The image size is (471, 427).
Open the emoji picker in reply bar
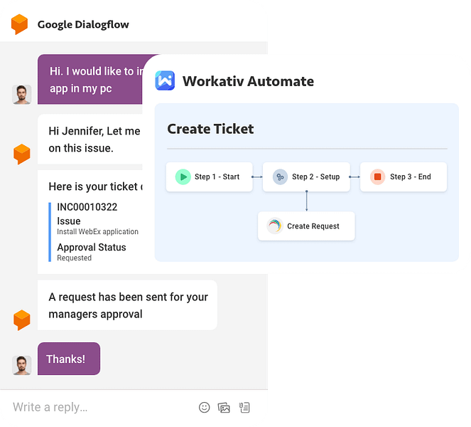205,408
